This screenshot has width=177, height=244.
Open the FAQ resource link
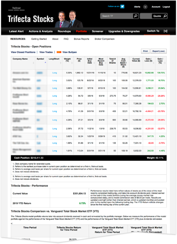pos(66,39)
